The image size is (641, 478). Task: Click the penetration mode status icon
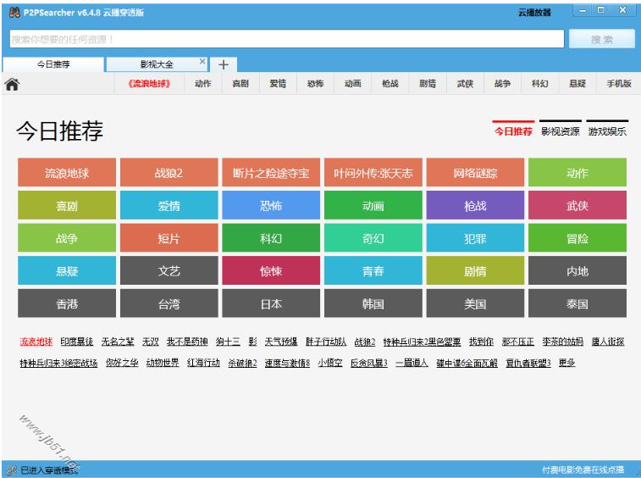pyautogui.click(x=12, y=470)
